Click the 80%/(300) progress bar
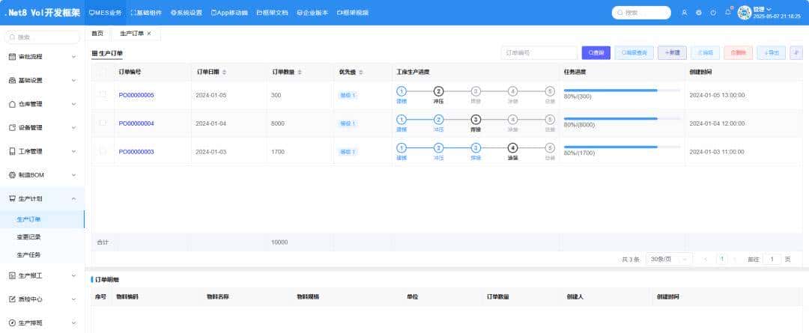 [622, 91]
